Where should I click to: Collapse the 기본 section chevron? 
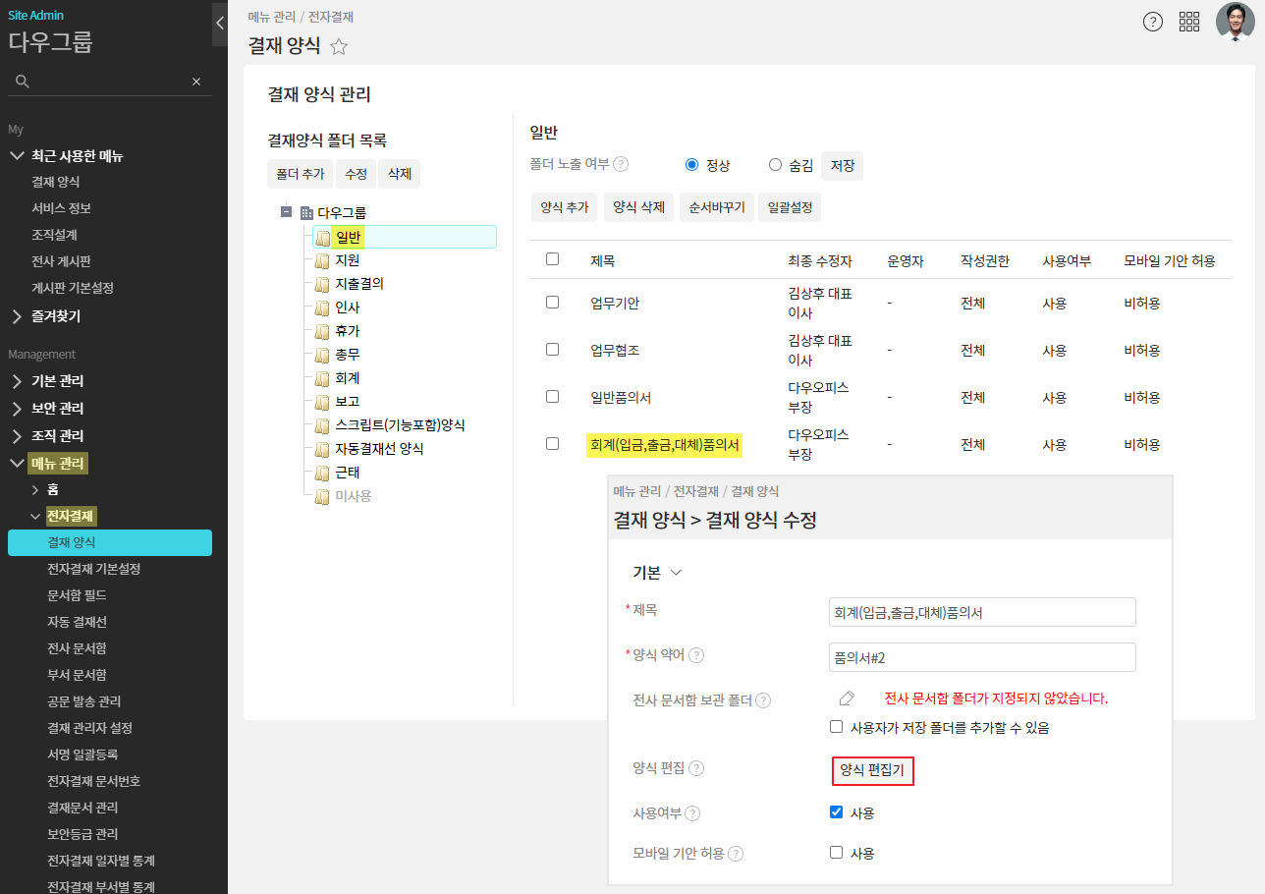[676, 573]
